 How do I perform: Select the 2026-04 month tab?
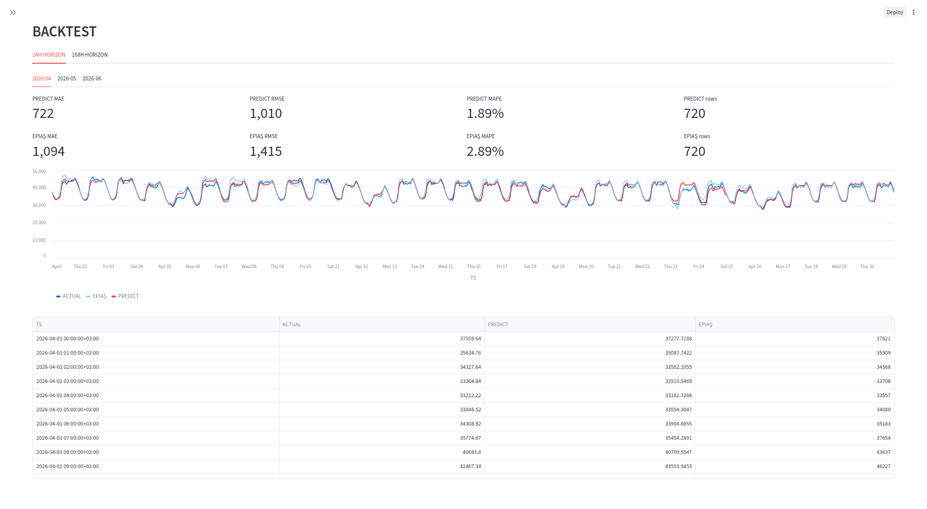(x=41, y=78)
